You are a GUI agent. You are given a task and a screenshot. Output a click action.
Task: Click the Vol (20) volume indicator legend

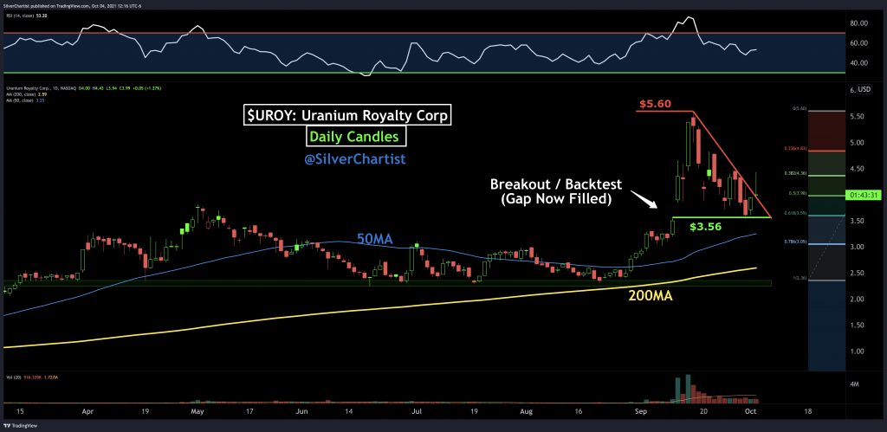pyautogui.click(x=32, y=377)
